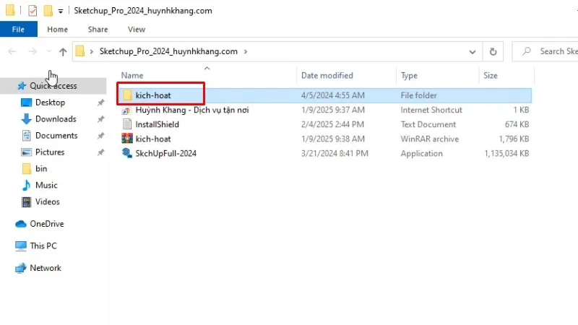Click the up one level arrow
This screenshot has width=578, height=325.
pos(63,51)
